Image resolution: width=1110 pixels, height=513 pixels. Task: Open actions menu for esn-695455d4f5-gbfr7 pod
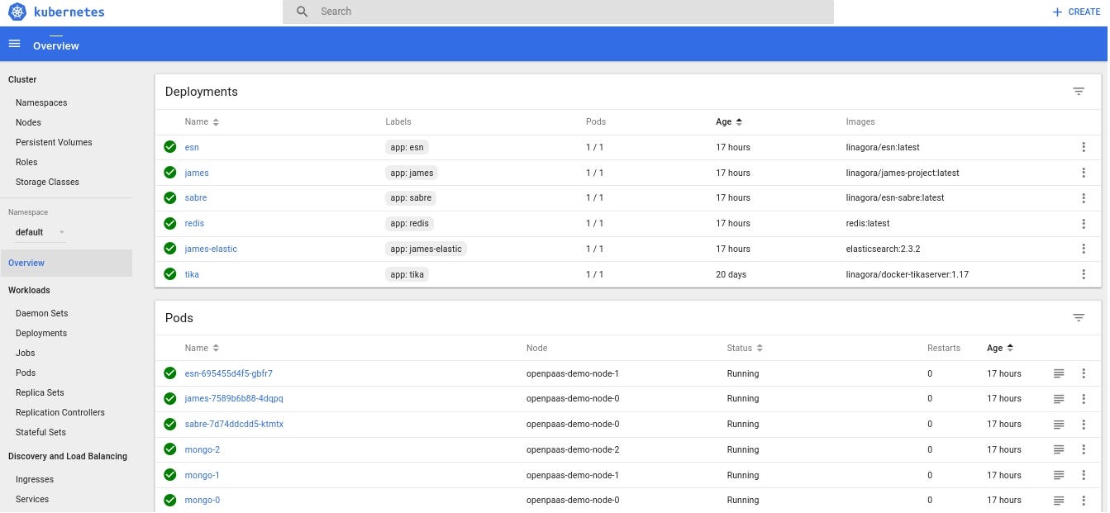point(1084,373)
